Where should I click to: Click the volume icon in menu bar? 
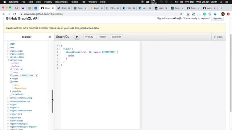[177, 2]
